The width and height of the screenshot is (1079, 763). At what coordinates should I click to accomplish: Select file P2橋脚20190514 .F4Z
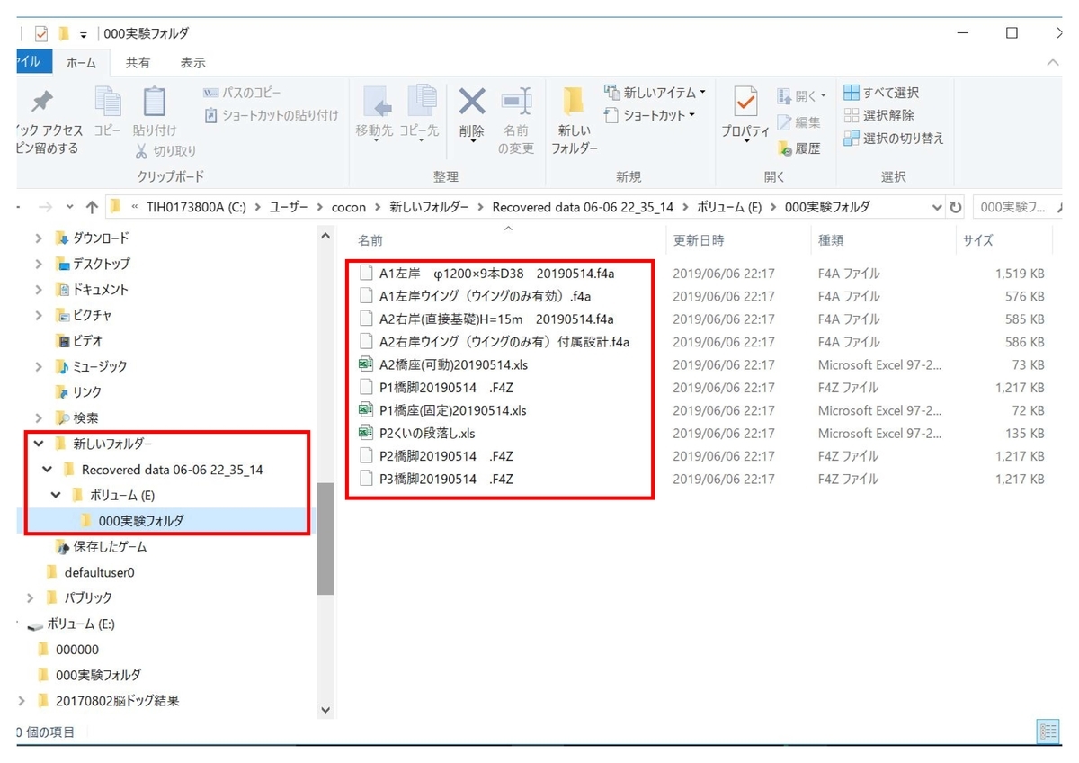coord(447,456)
